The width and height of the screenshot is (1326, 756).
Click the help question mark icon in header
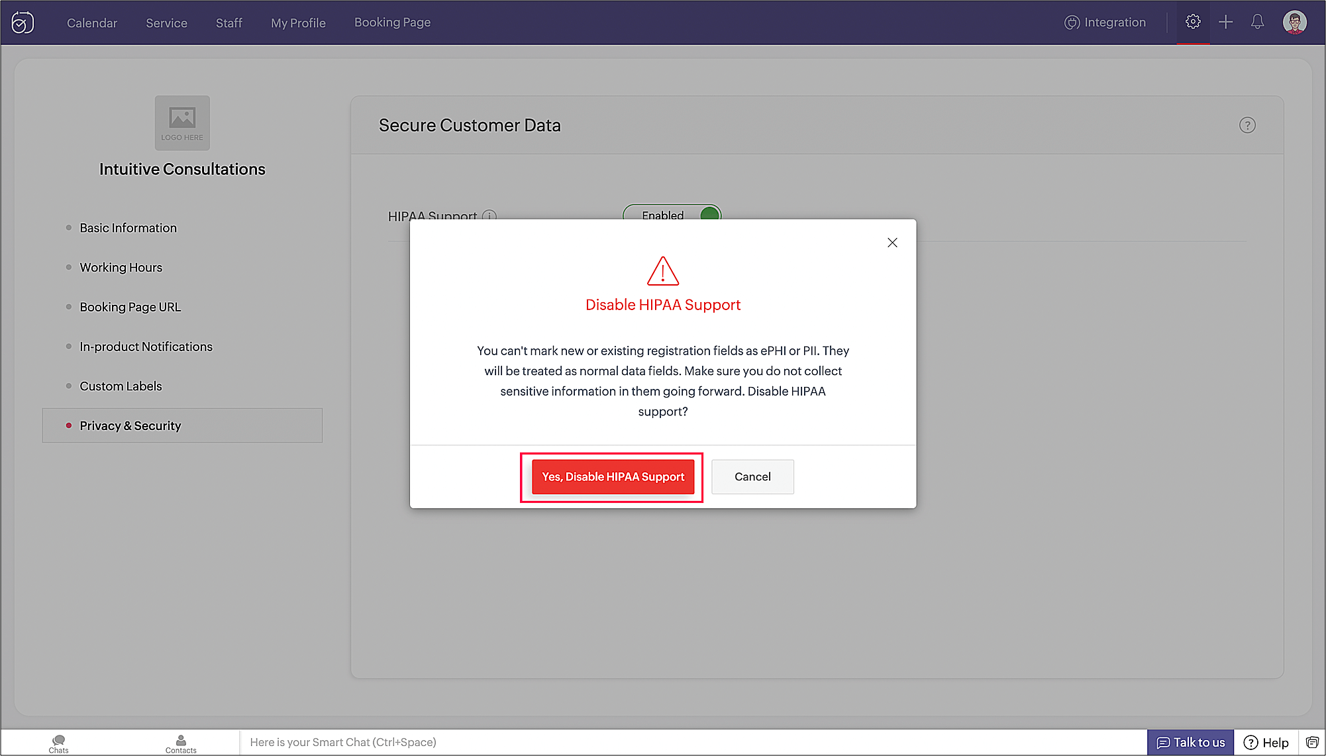click(1247, 125)
